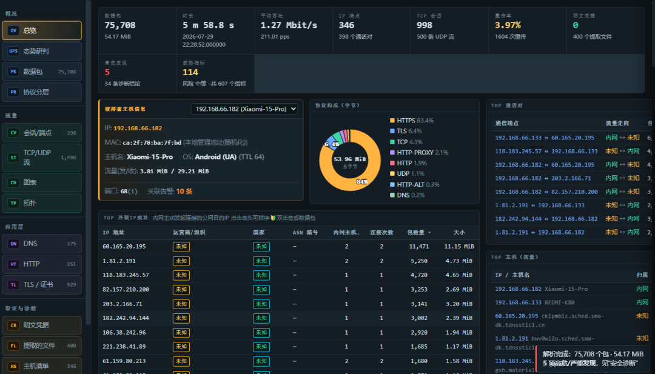This screenshot has height=374, width=655.
Task: Switch to the 总览 overview tab
Action: point(42,30)
